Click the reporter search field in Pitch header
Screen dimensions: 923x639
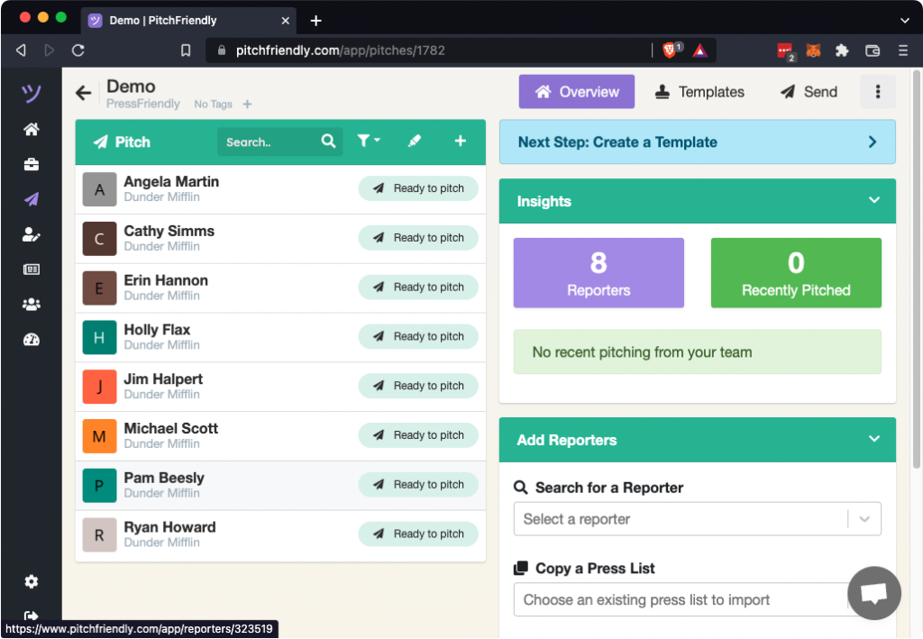[x=269, y=142]
